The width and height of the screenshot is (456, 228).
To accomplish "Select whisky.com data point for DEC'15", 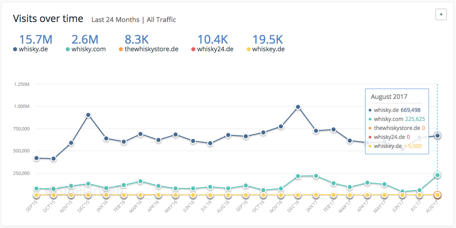I will [x=88, y=184].
